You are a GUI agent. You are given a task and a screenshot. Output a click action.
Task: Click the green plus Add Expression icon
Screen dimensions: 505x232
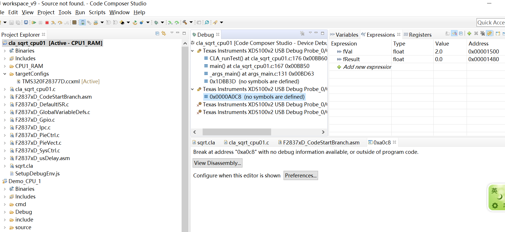(x=469, y=34)
